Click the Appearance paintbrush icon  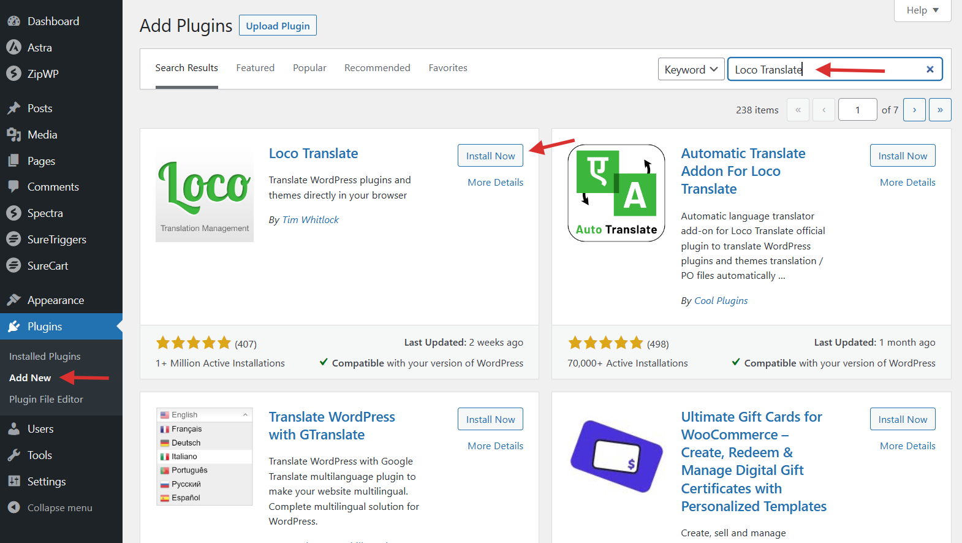click(x=13, y=300)
